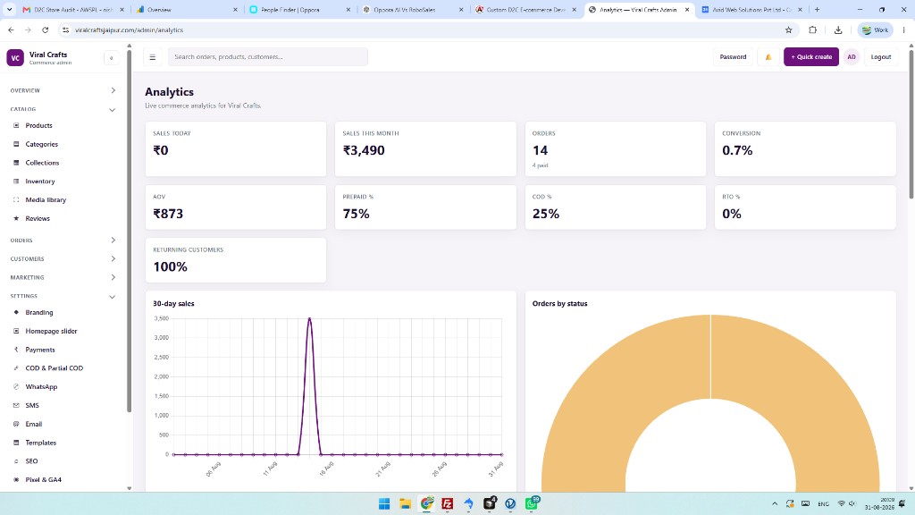The width and height of the screenshot is (915, 515).
Task: Open File Explorer from the taskbar
Action: point(405,503)
